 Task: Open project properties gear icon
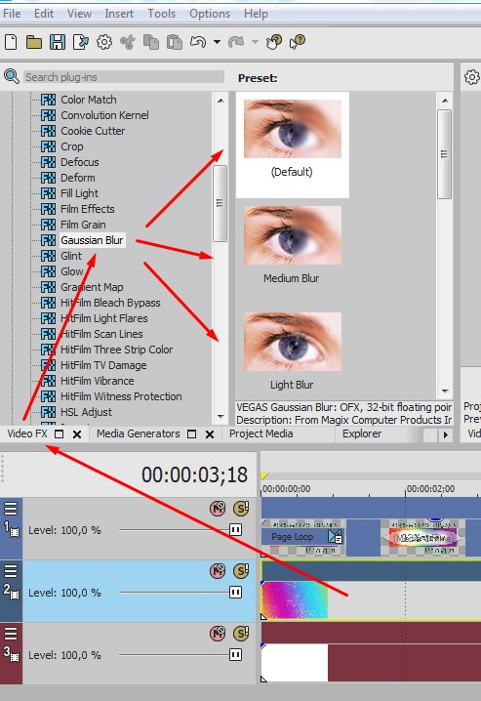point(104,42)
